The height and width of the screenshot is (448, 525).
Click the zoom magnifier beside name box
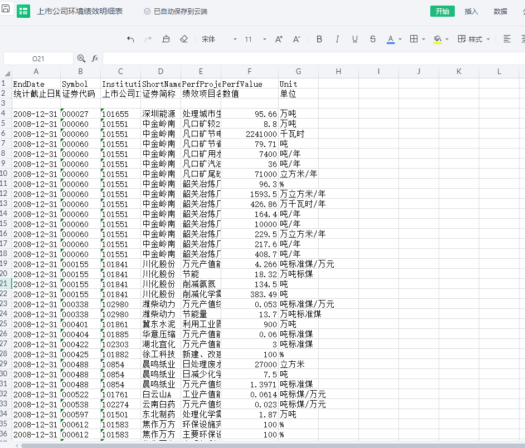tap(81, 58)
